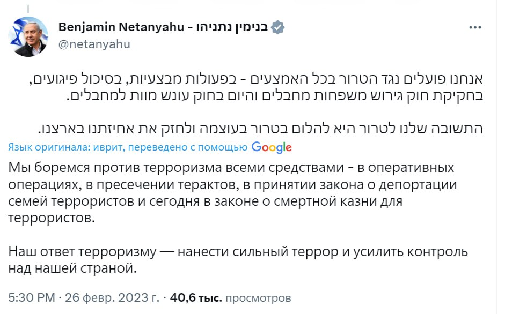Click the display name "Benjamin Netanyahu"
The height and width of the screenshot is (314, 505).
[121, 27]
